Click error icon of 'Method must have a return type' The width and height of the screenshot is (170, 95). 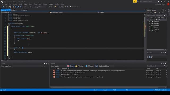(54, 75)
